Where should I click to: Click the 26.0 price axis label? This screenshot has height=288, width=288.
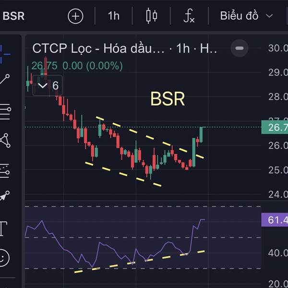pos(278,145)
